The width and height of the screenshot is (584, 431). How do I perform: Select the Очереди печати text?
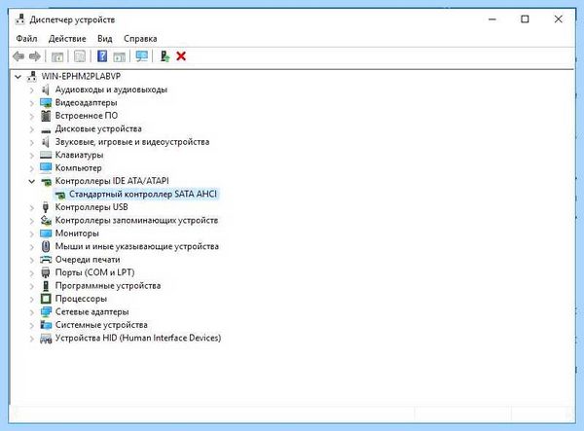(x=88, y=260)
